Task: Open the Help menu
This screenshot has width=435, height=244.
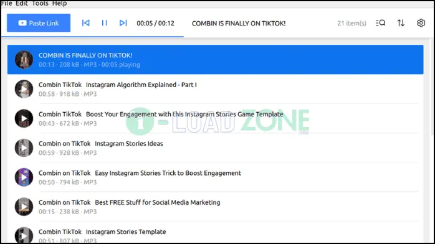Action: 59,3
